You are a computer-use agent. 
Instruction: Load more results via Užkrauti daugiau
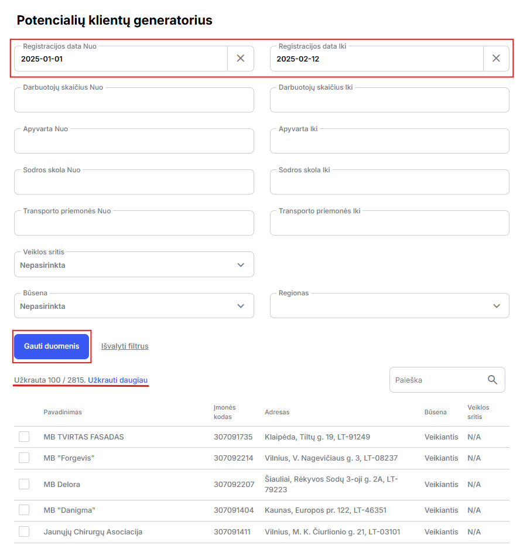click(x=118, y=380)
